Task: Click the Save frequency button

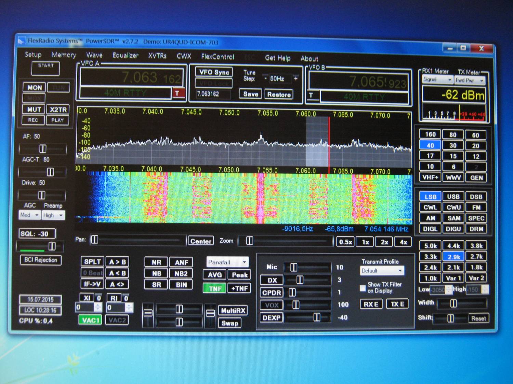Action: pyautogui.click(x=251, y=94)
